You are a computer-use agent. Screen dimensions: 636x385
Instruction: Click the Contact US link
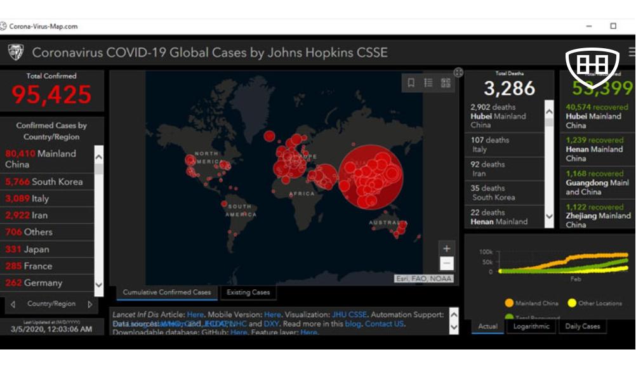click(x=384, y=323)
